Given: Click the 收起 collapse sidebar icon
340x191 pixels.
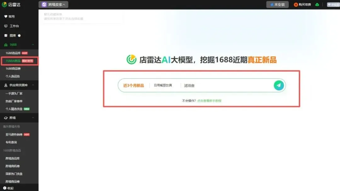Looking at the screenshot, I should point(4,188).
